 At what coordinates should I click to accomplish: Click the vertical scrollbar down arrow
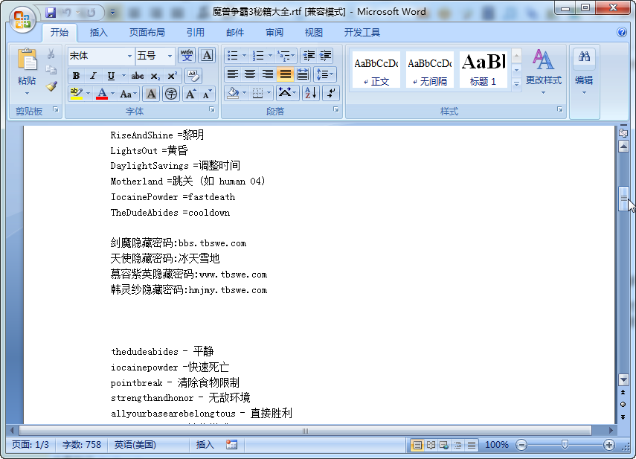(x=623, y=380)
